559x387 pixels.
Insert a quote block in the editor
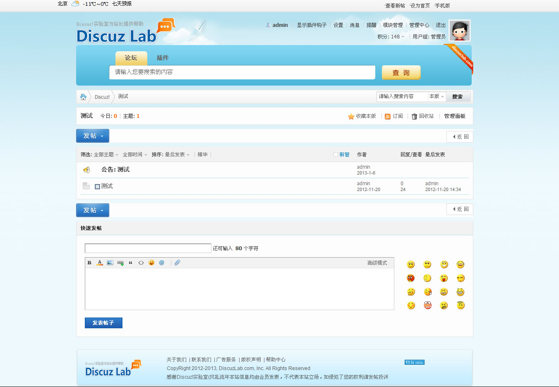coord(131,263)
